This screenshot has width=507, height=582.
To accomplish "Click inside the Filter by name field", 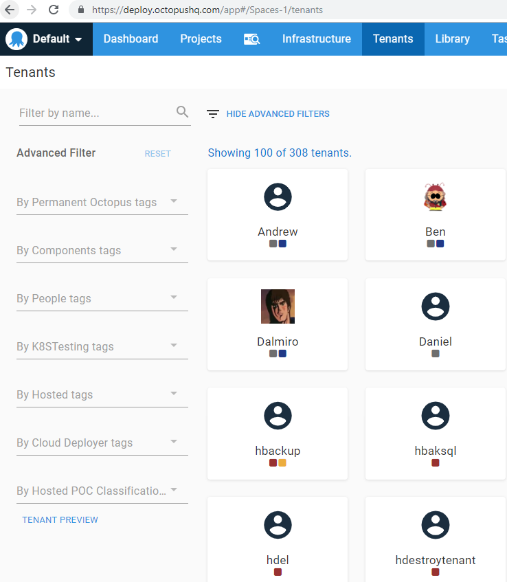I will (x=96, y=111).
